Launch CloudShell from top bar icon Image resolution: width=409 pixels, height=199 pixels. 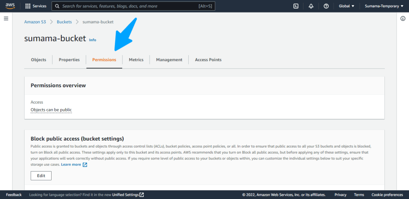[x=296, y=6]
